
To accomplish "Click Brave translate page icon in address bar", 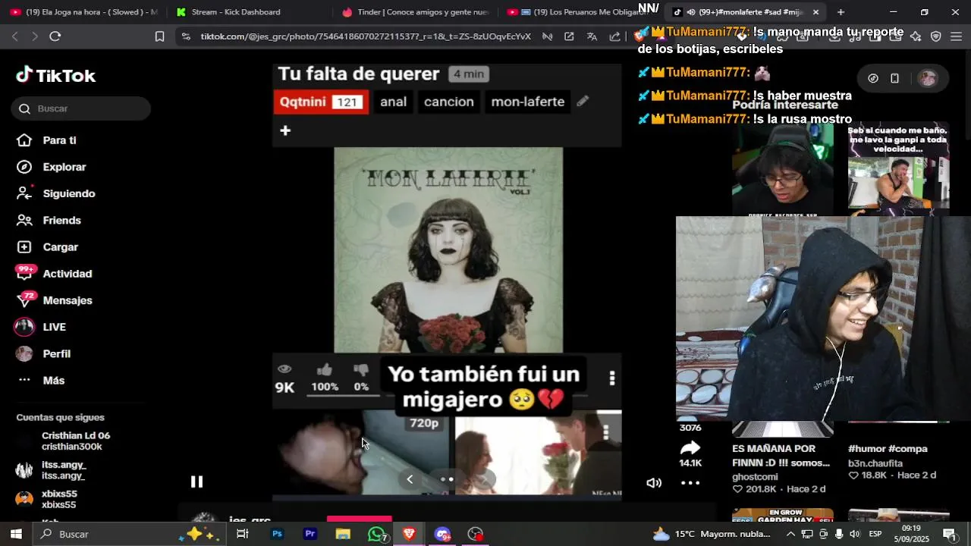I will click(592, 36).
